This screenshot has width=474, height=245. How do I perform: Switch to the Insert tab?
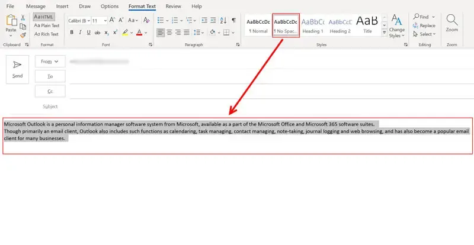62,7
